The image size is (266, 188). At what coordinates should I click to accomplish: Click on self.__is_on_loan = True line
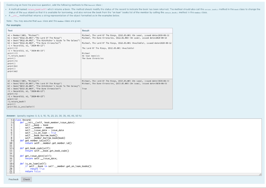tap(41, 133)
